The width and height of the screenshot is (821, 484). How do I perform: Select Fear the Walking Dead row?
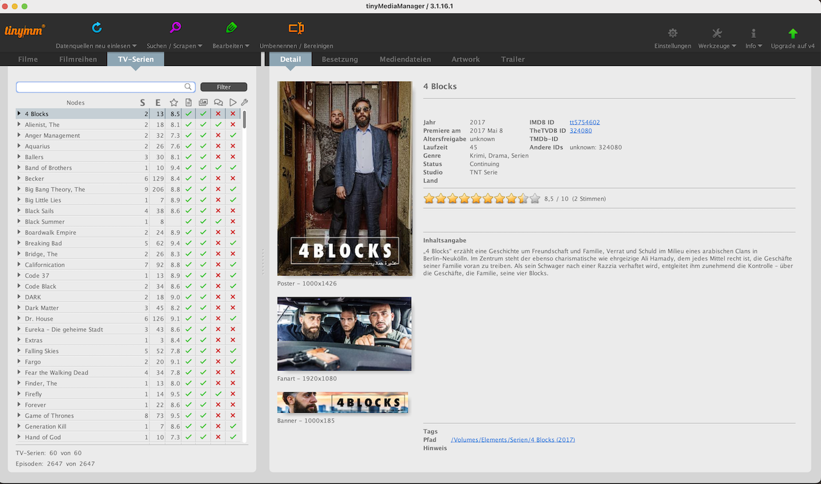click(128, 372)
